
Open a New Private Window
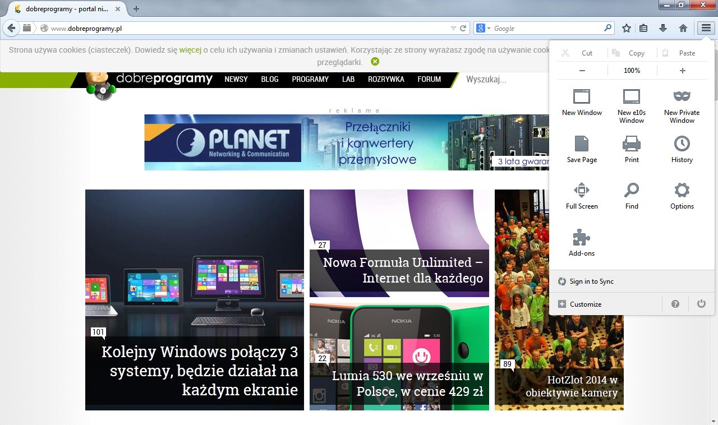pyautogui.click(x=682, y=105)
